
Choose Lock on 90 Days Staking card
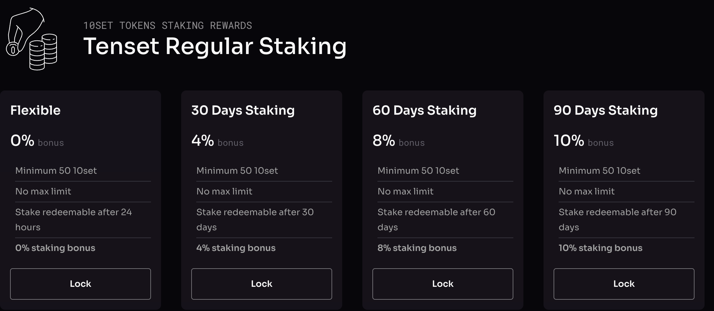(624, 284)
